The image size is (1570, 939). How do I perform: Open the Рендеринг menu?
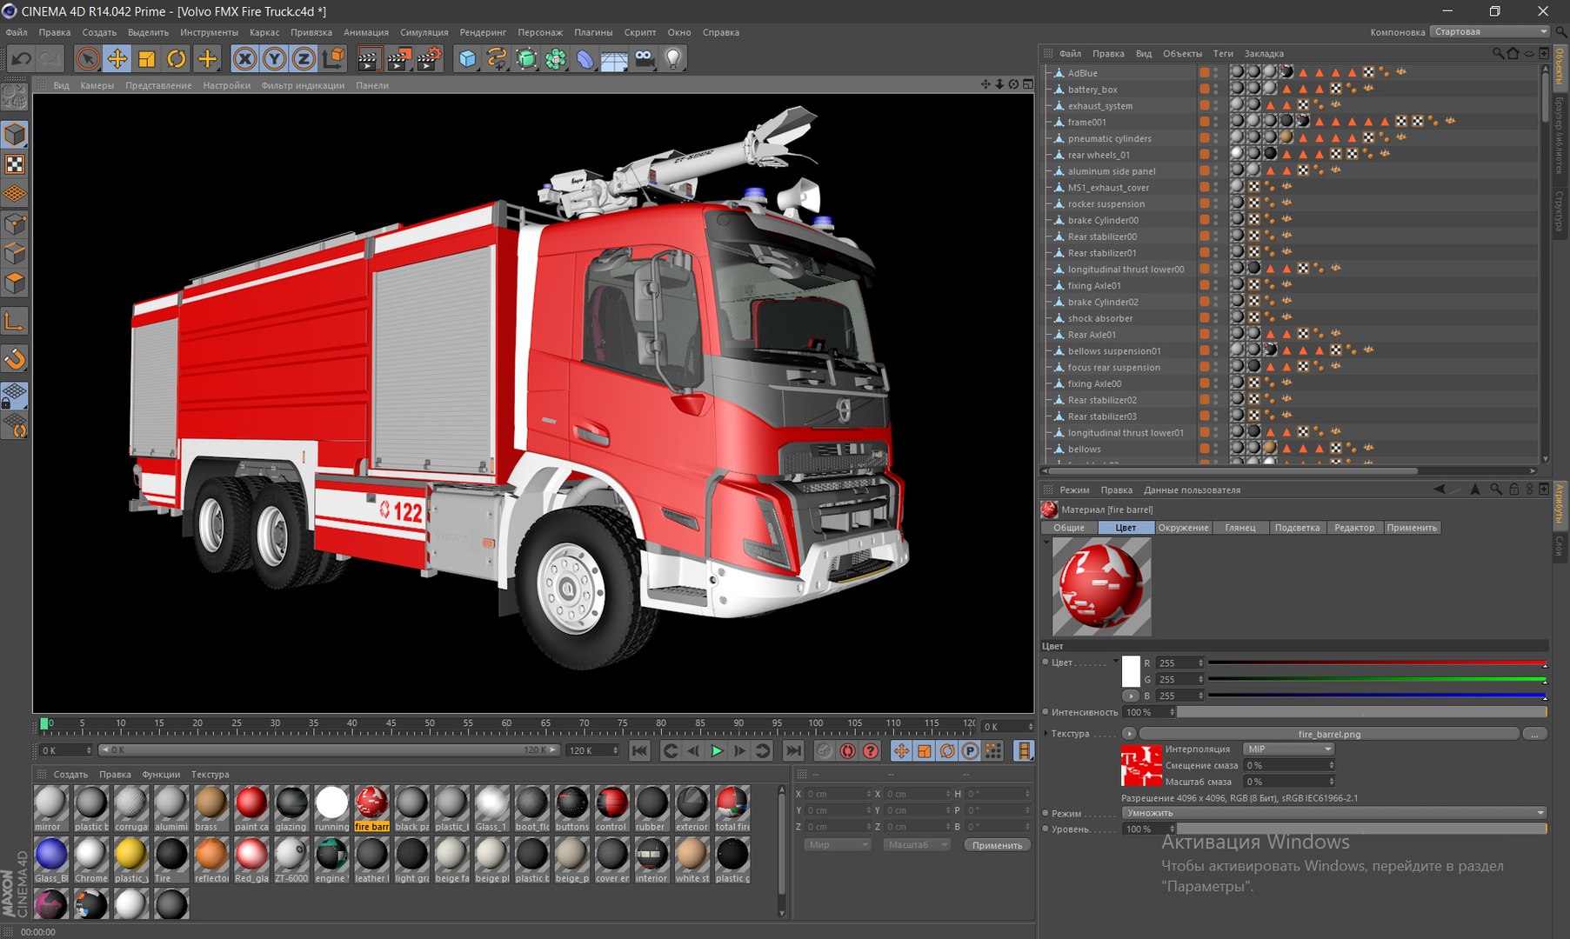(x=483, y=32)
